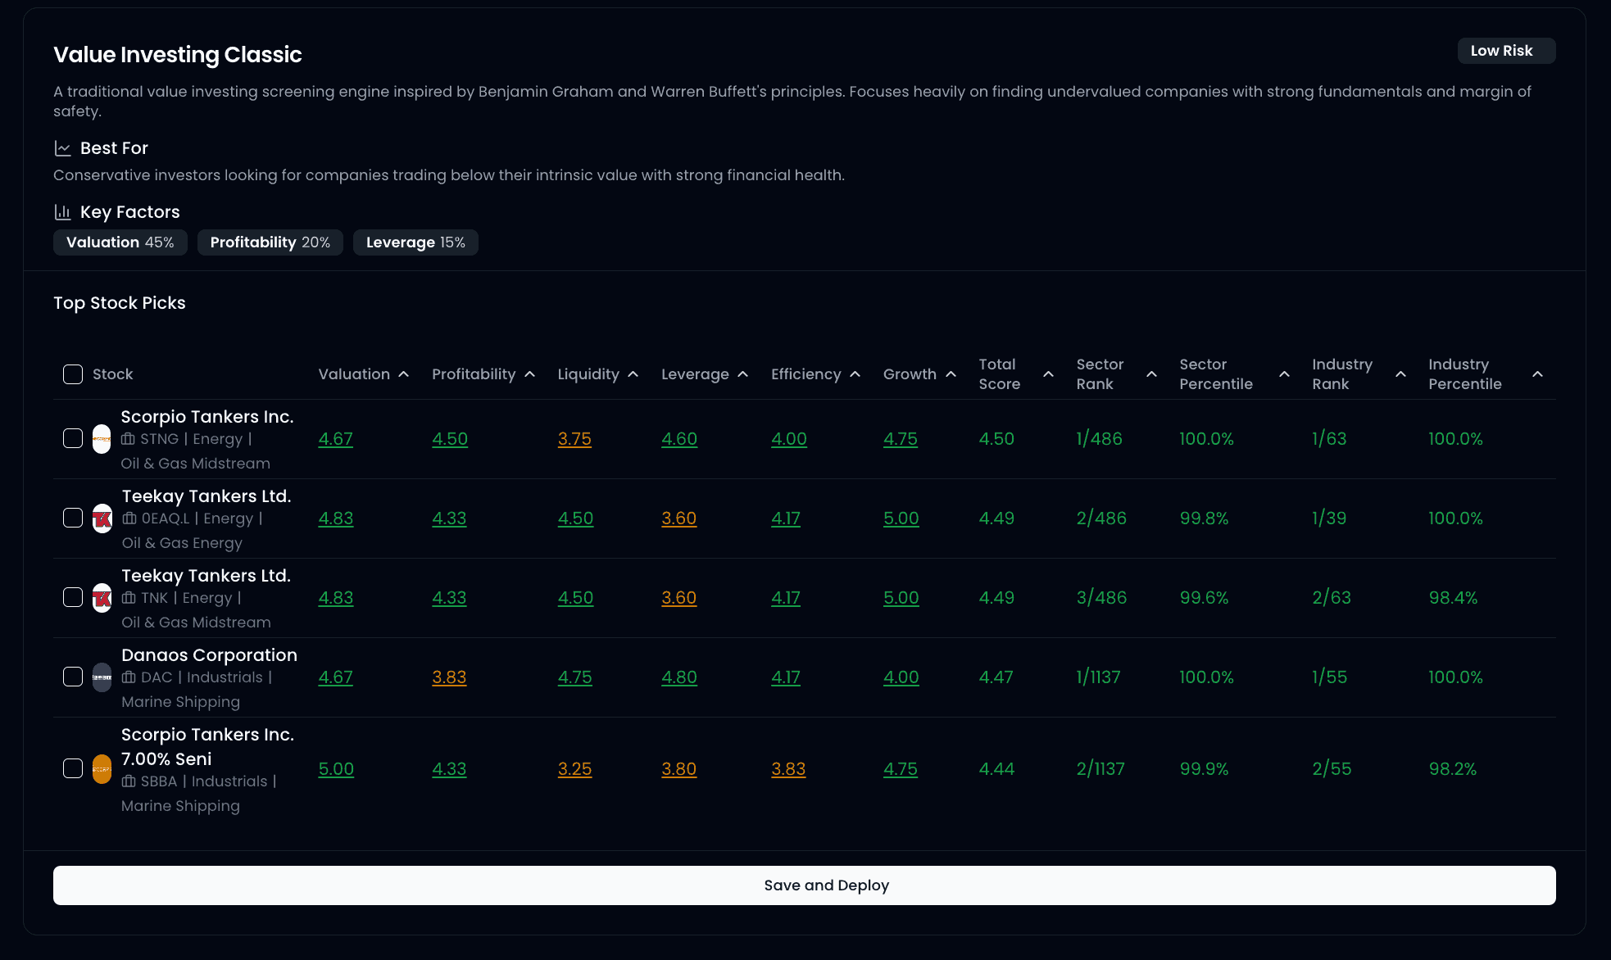Click the Profitability 20% factor chip
This screenshot has width=1611, height=960.
pyautogui.click(x=270, y=242)
